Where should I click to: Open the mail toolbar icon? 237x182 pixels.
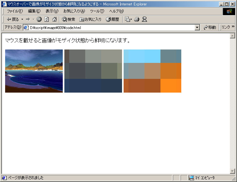128,19
